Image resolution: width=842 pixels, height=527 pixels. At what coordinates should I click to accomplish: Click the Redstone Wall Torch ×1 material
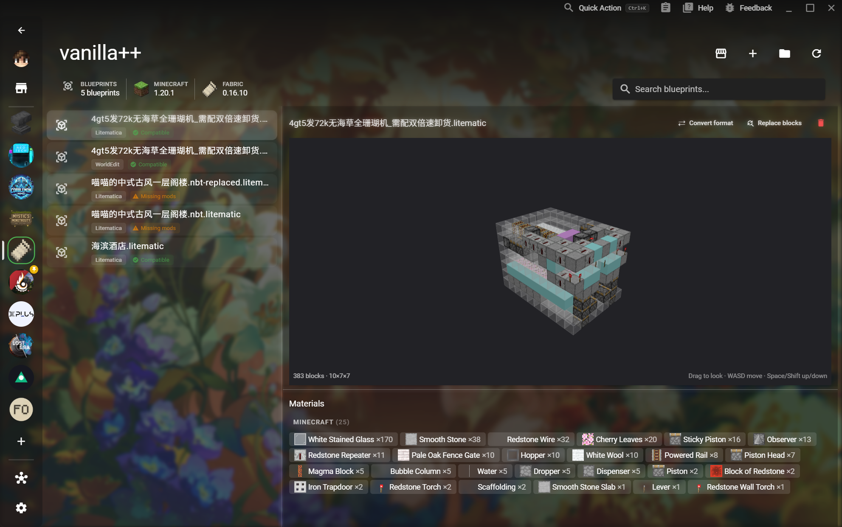739,487
